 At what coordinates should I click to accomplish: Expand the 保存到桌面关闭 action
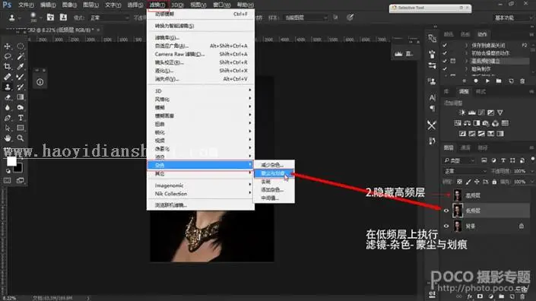click(467, 45)
